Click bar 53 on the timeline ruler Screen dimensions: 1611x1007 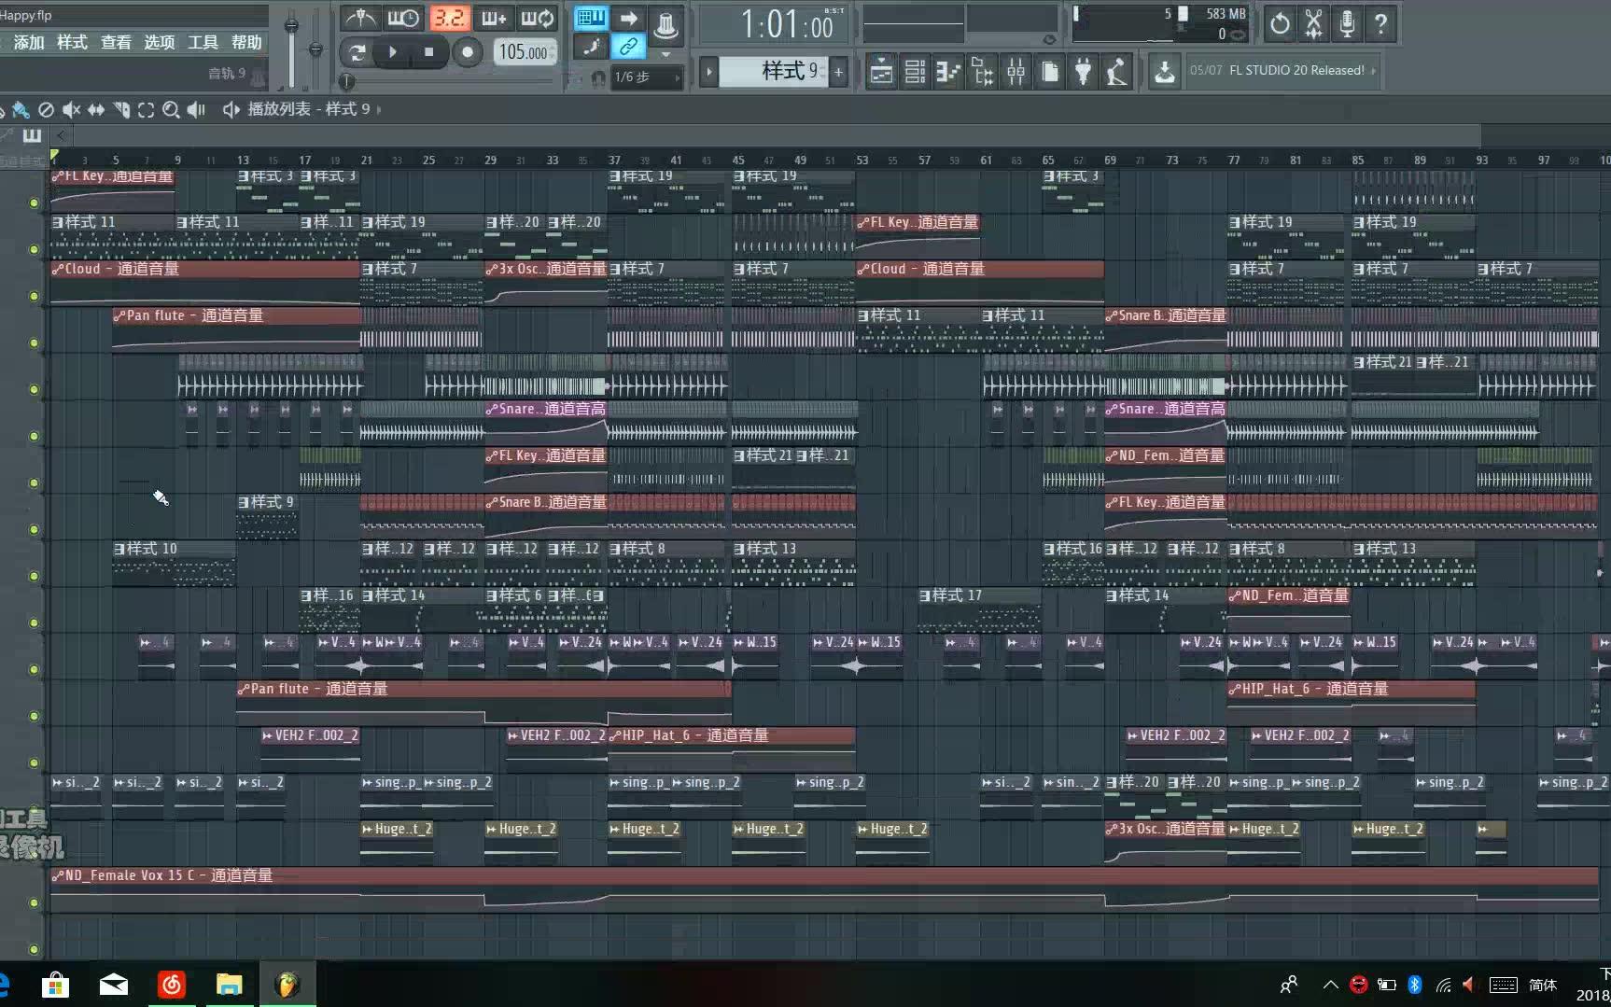coord(862,161)
